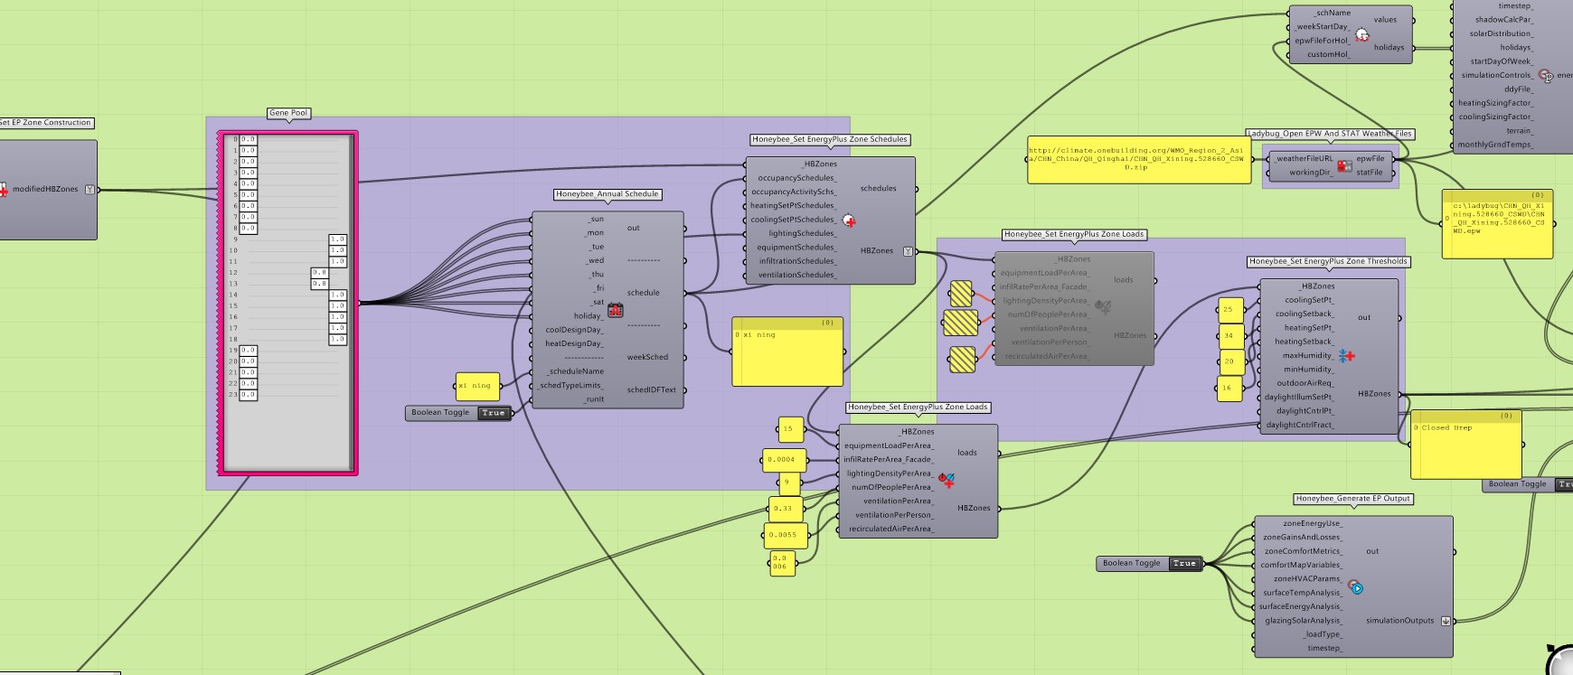Viewport: 1573px width, 675px height.
Task: Click the yellow panel with value 25
Action: [1229, 310]
